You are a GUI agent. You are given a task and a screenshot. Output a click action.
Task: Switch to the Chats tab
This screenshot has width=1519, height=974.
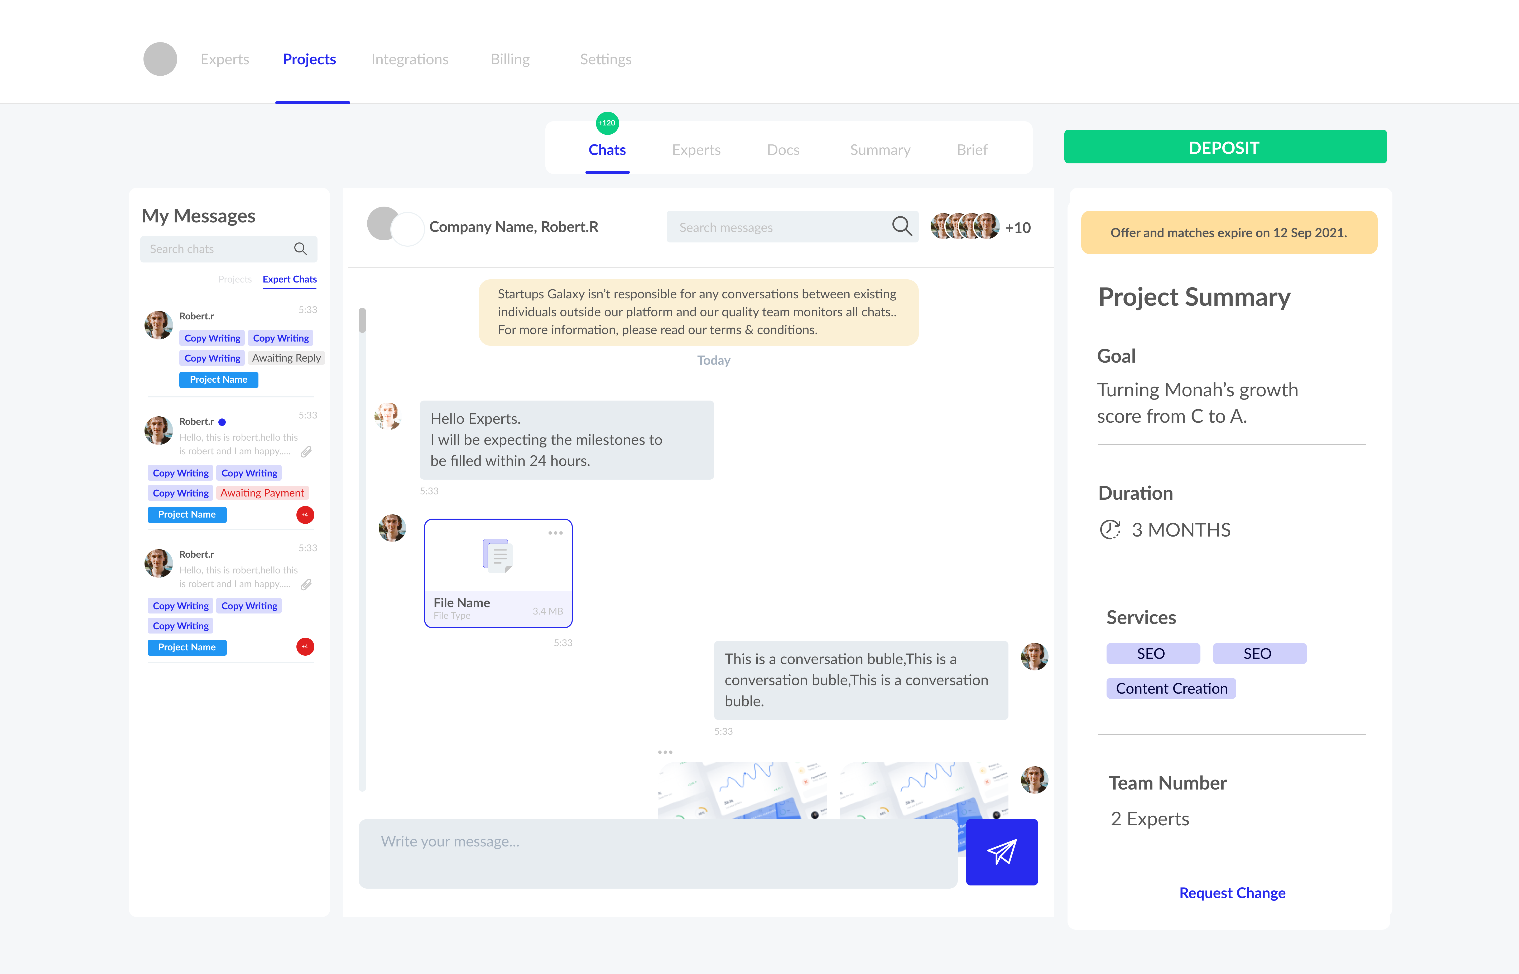[607, 150]
